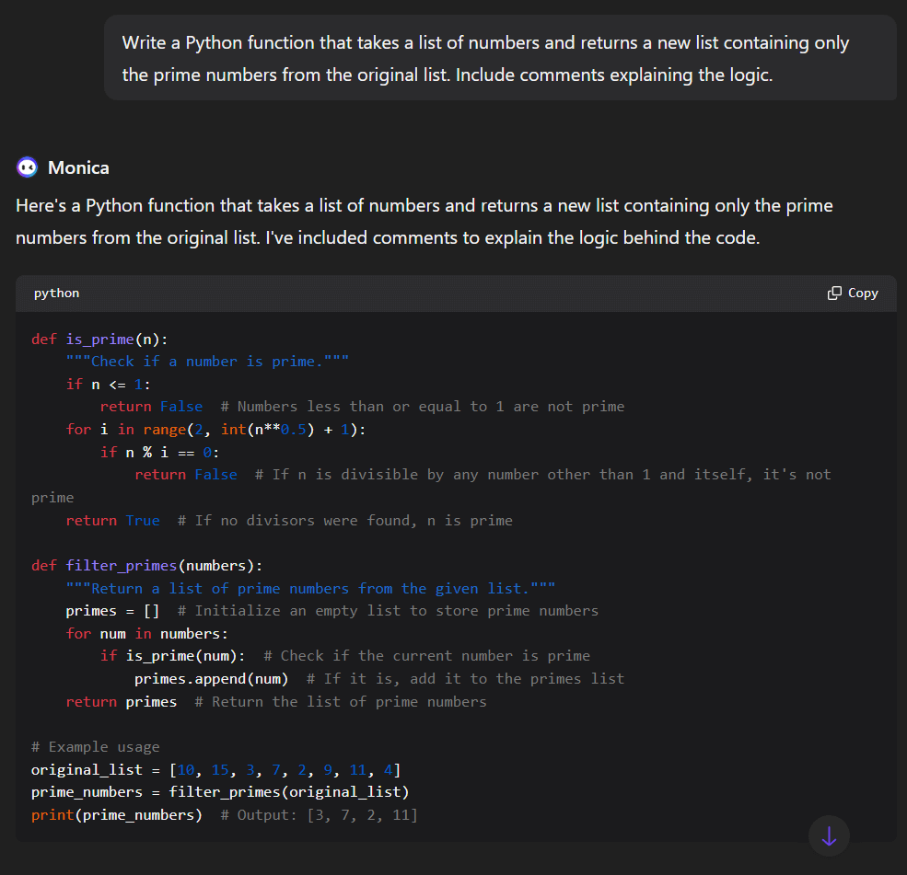Screen dimensions: 907x875
Task: Click the 'for i in range(2, int(n**0.5) + 1):' line
Action: (x=215, y=430)
